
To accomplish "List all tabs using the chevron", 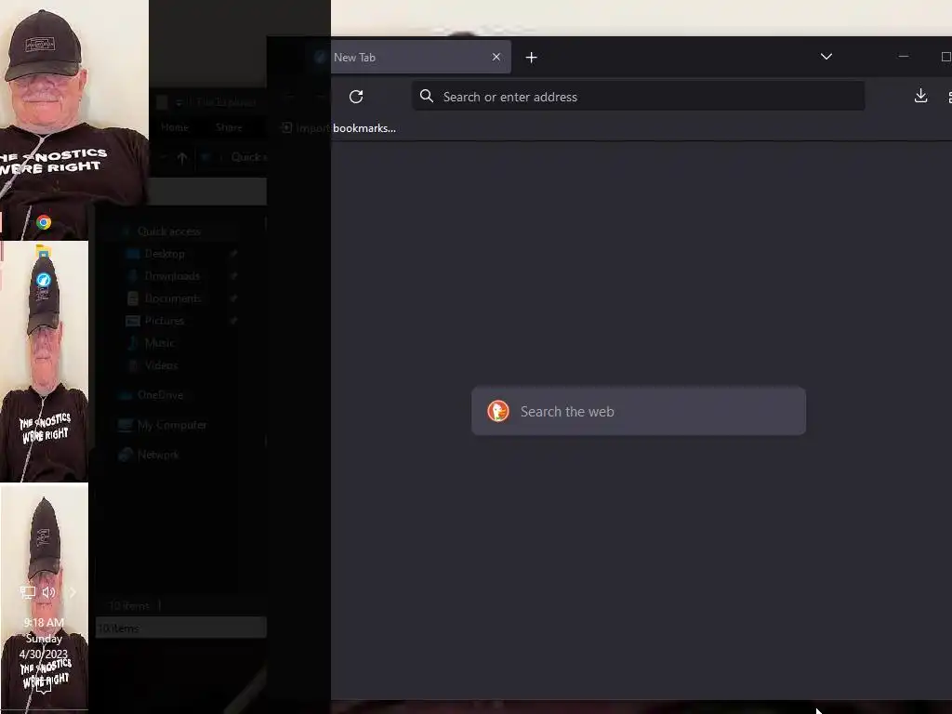I will pos(826,57).
